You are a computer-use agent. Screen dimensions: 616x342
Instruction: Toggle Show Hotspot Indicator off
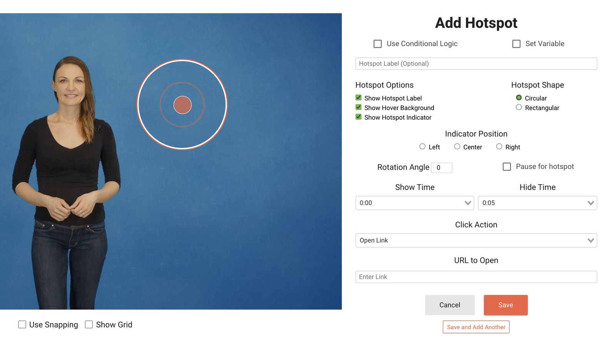click(x=358, y=117)
